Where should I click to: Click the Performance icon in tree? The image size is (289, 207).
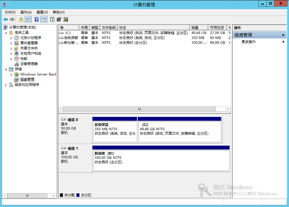pos(17,59)
